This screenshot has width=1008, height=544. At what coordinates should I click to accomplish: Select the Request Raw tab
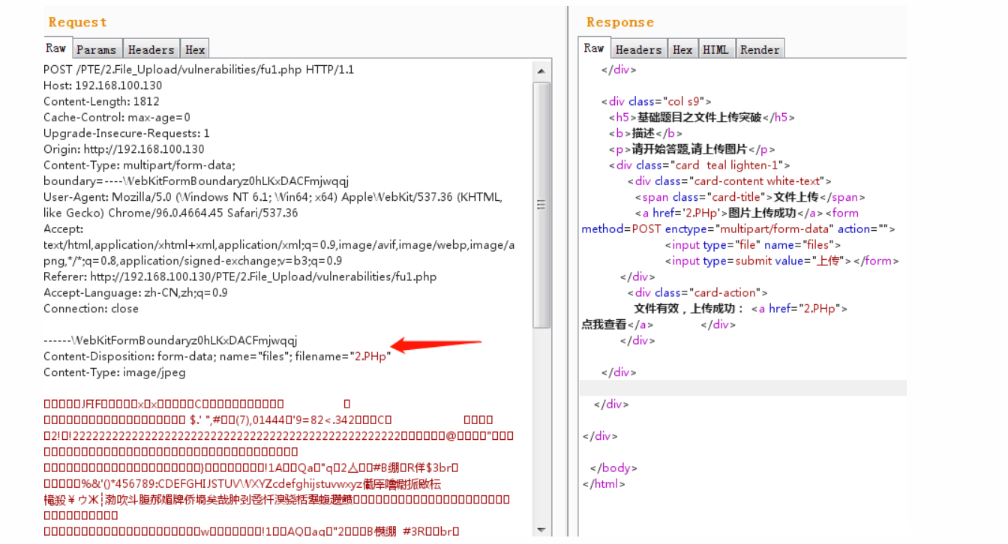[56, 48]
